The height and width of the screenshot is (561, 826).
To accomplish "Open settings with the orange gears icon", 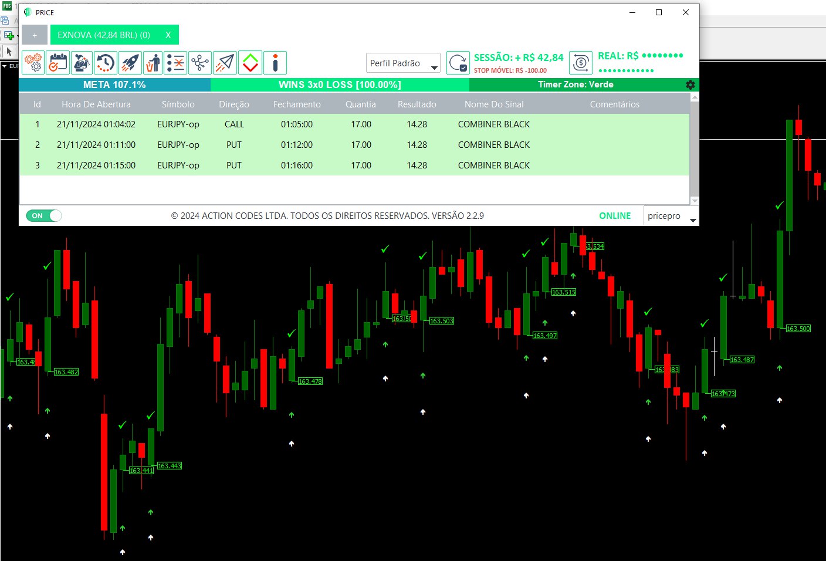I will point(34,63).
